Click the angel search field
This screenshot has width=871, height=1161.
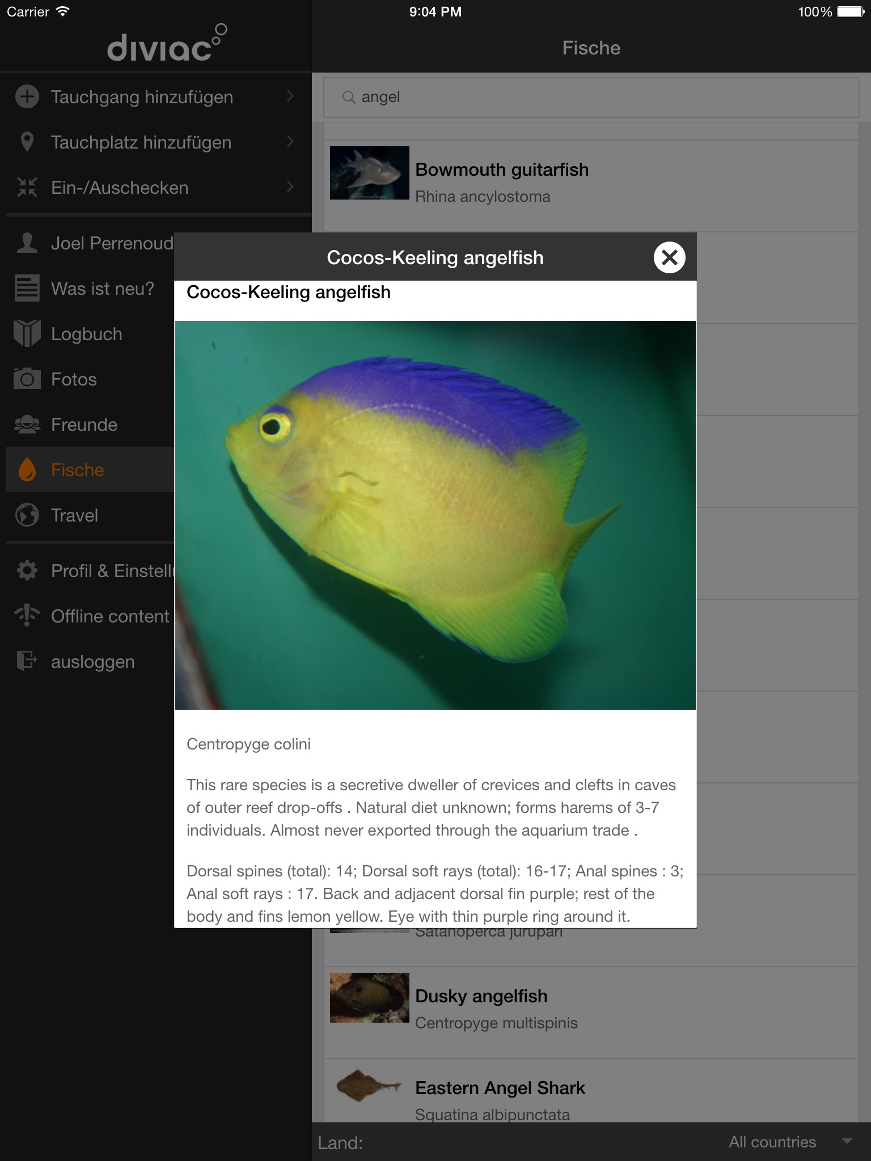click(591, 97)
